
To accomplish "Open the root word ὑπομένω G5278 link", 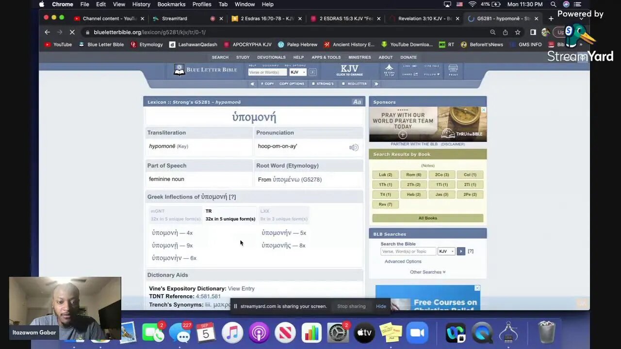I will tap(297, 179).
